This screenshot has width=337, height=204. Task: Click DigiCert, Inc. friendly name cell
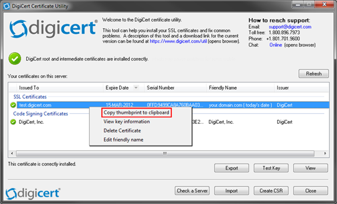pyautogui.click(x=221, y=122)
